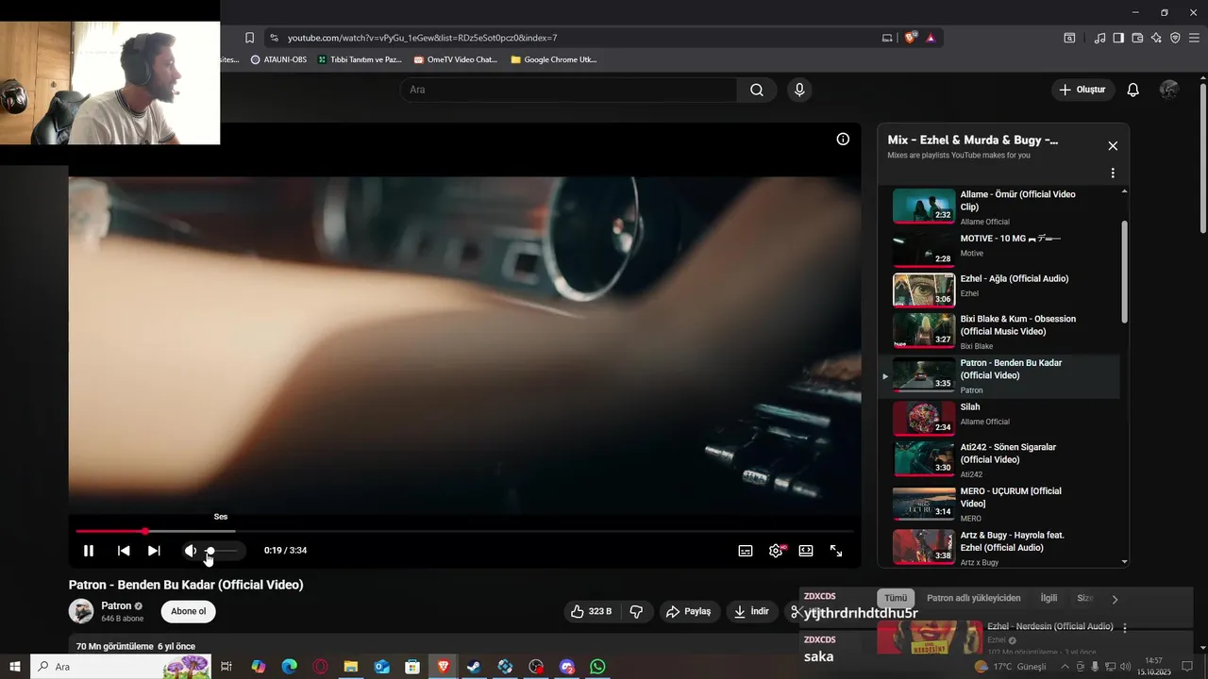
Task: Open the video info card icon
Action: [843, 139]
